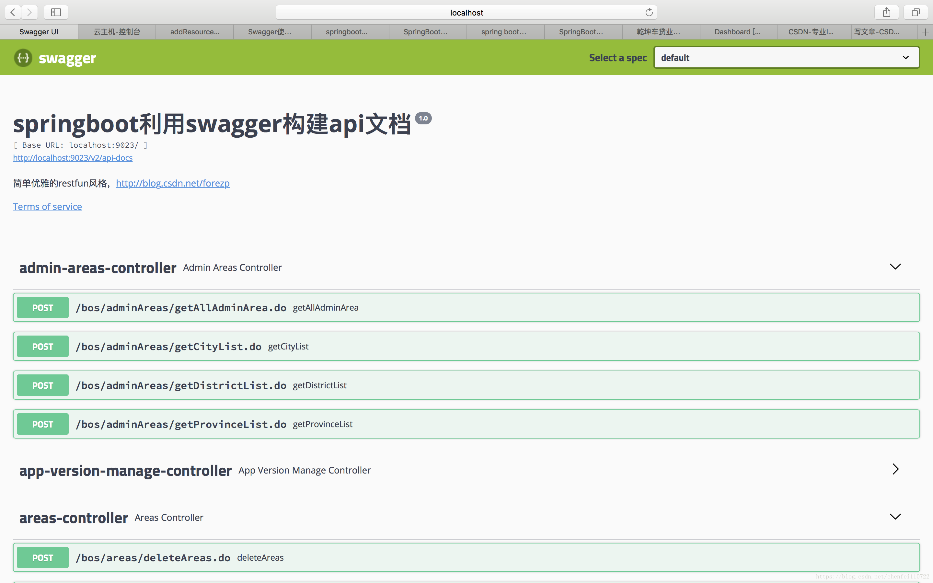933x583 pixels.
Task: Click the 'Admin Areas Controller' description
Action: [x=233, y=268]
